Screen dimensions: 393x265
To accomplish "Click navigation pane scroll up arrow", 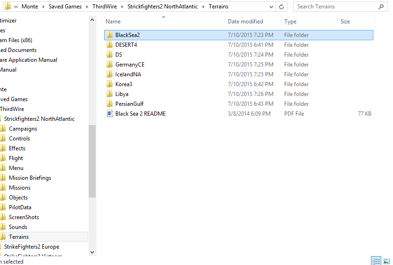I will (92, 20).
